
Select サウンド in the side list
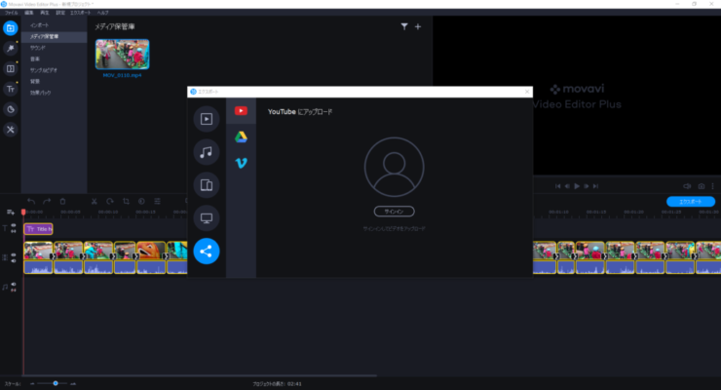pos(55,48)
